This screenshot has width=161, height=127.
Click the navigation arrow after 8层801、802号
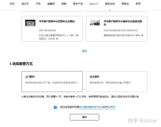pos(57,39)
